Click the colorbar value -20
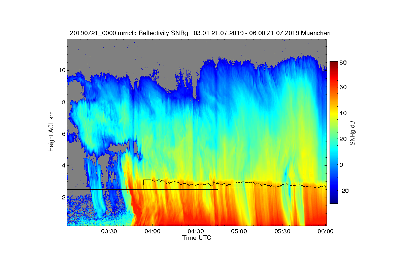Screen dimensions: 404x269 345,191
